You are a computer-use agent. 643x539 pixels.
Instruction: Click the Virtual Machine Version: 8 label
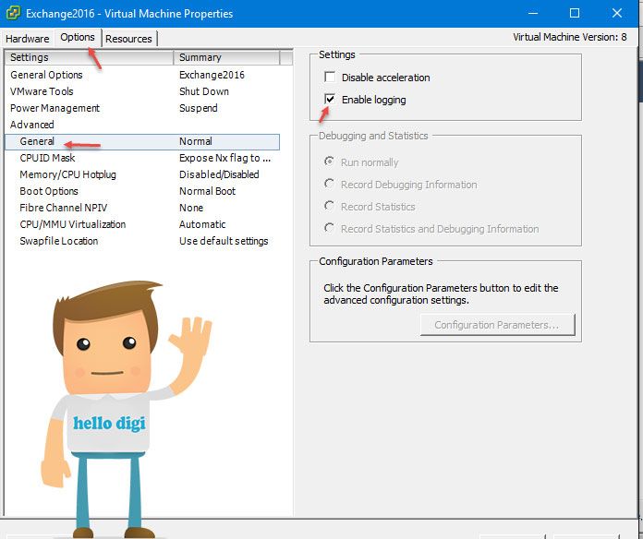570,37
